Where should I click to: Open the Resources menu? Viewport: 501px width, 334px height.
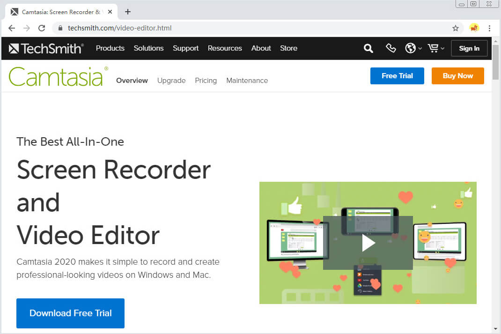[225, 48]
